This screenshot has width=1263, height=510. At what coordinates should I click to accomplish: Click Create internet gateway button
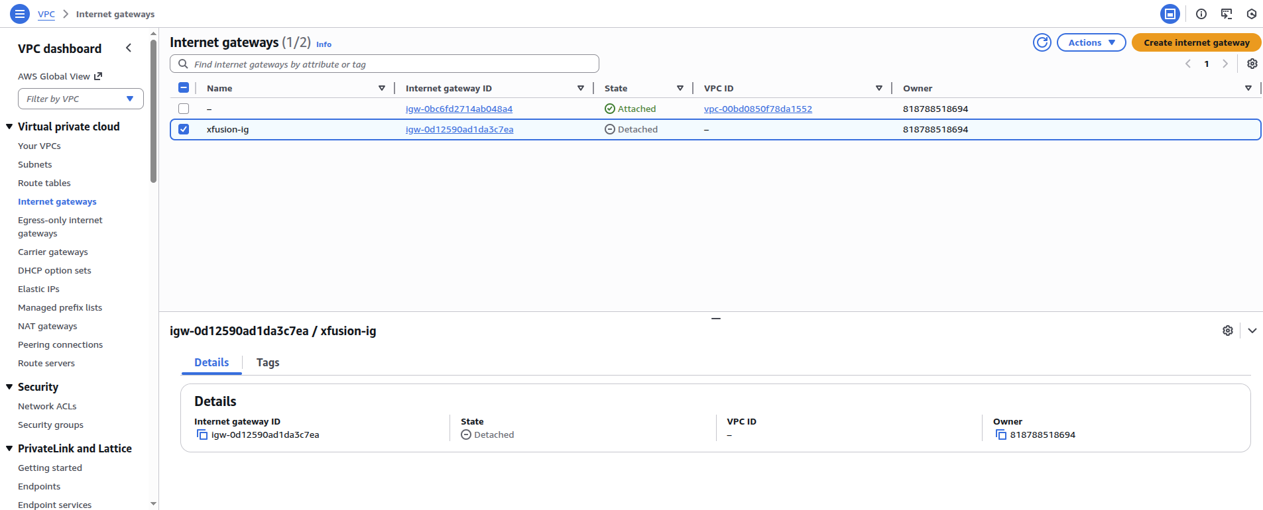pyautogui.click(x=1196, y=42)
